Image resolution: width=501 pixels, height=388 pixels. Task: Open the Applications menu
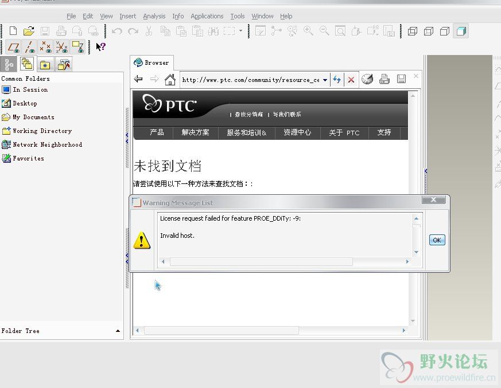pyautogui.click(x=207, y=16)
